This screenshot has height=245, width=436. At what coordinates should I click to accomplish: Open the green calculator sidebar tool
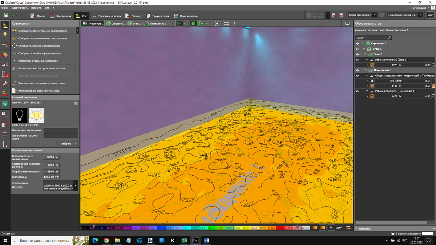tap(5, 104)
